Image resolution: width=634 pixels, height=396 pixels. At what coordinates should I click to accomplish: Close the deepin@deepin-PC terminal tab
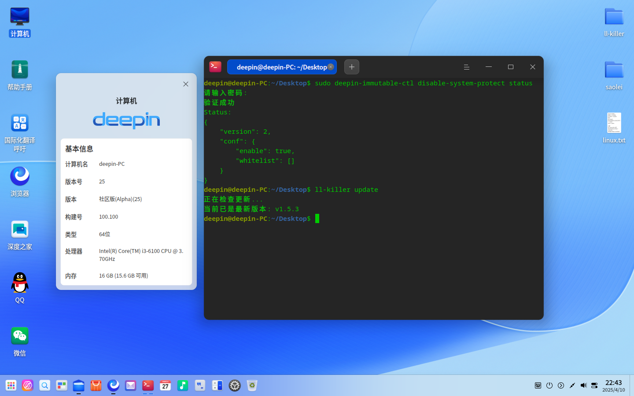[x=331, y=67]
